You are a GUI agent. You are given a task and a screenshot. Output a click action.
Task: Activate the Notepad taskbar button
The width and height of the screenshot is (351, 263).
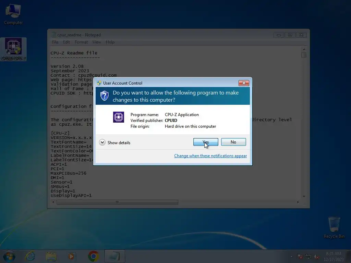114,256
